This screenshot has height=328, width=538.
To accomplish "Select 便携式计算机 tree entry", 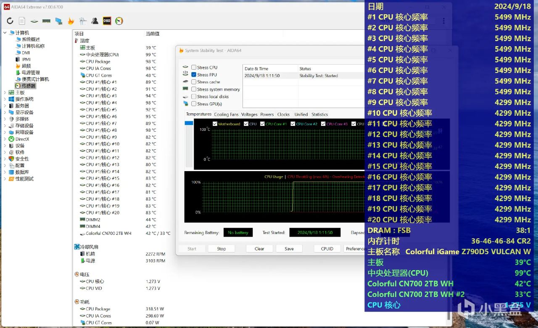I will pos(35,79).
